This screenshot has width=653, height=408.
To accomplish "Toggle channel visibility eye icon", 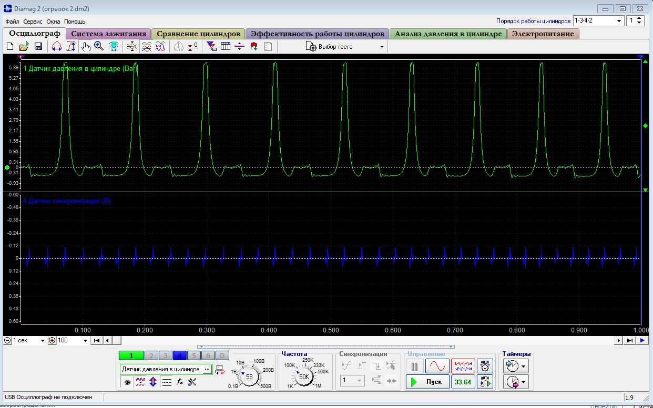I will click(127, 382).
